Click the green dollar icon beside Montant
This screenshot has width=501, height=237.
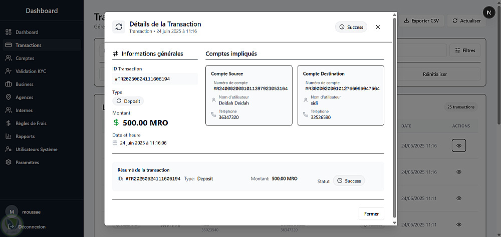coord(116,122)
